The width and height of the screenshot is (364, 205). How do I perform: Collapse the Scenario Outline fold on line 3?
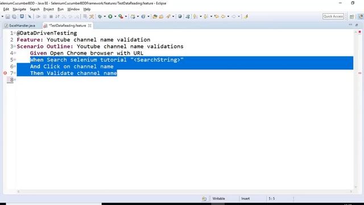tap(15, 46)
